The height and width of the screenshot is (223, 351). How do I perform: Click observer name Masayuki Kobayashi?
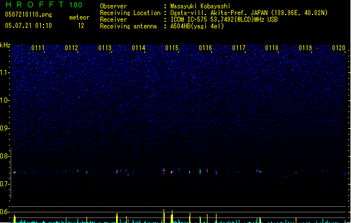click(200, 6)
